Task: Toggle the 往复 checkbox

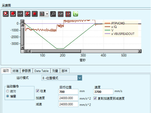Action: point(37,91)
